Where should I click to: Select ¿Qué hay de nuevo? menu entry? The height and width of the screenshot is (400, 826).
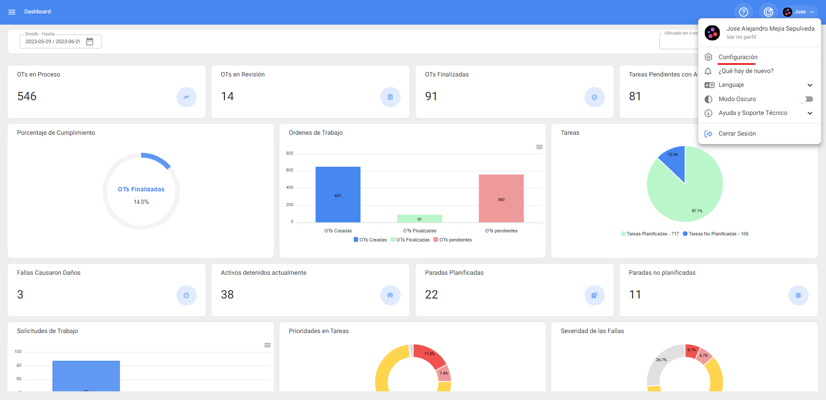(x=746, y=71)
